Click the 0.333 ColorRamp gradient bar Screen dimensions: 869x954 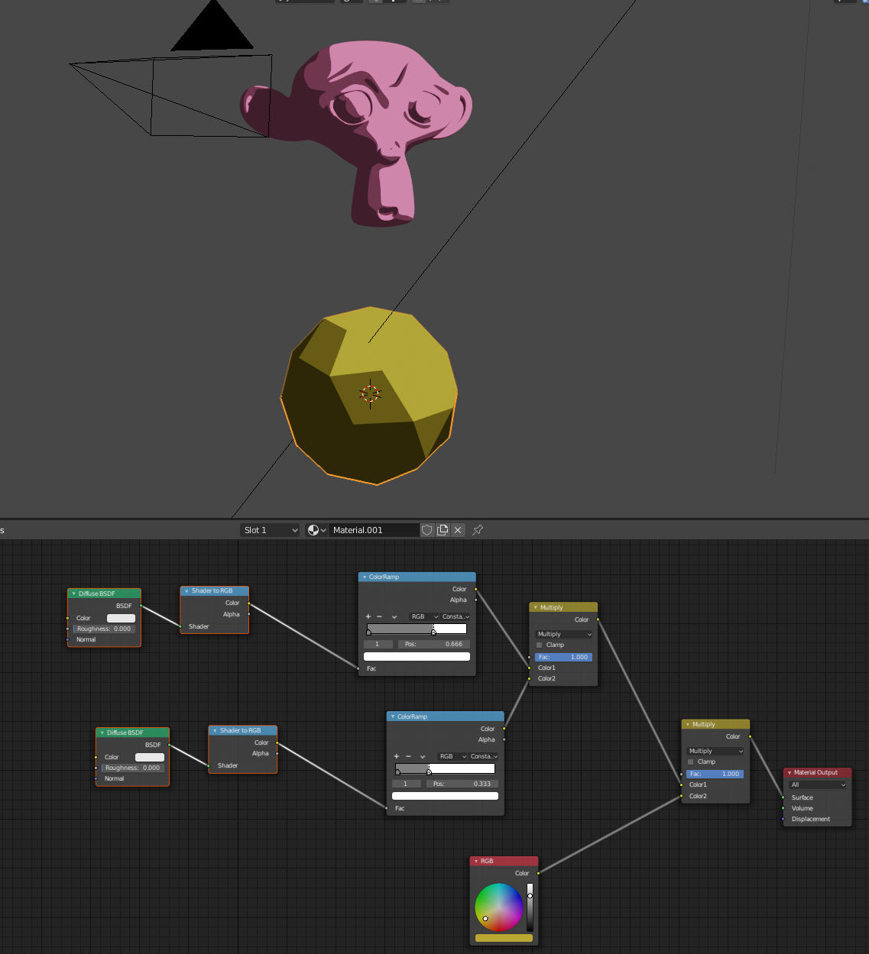click(x=445, y=768)
